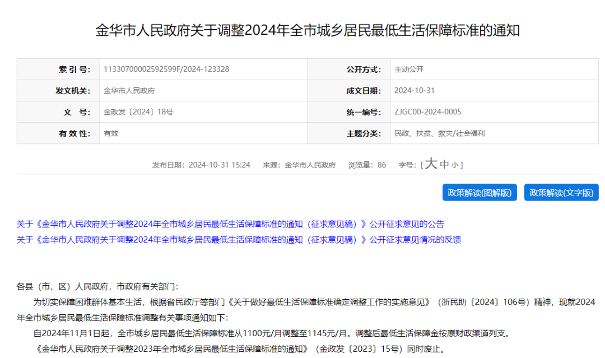Set font size to 大
Image resolution: width=605 pixels, height=358 pixels.
431,164
